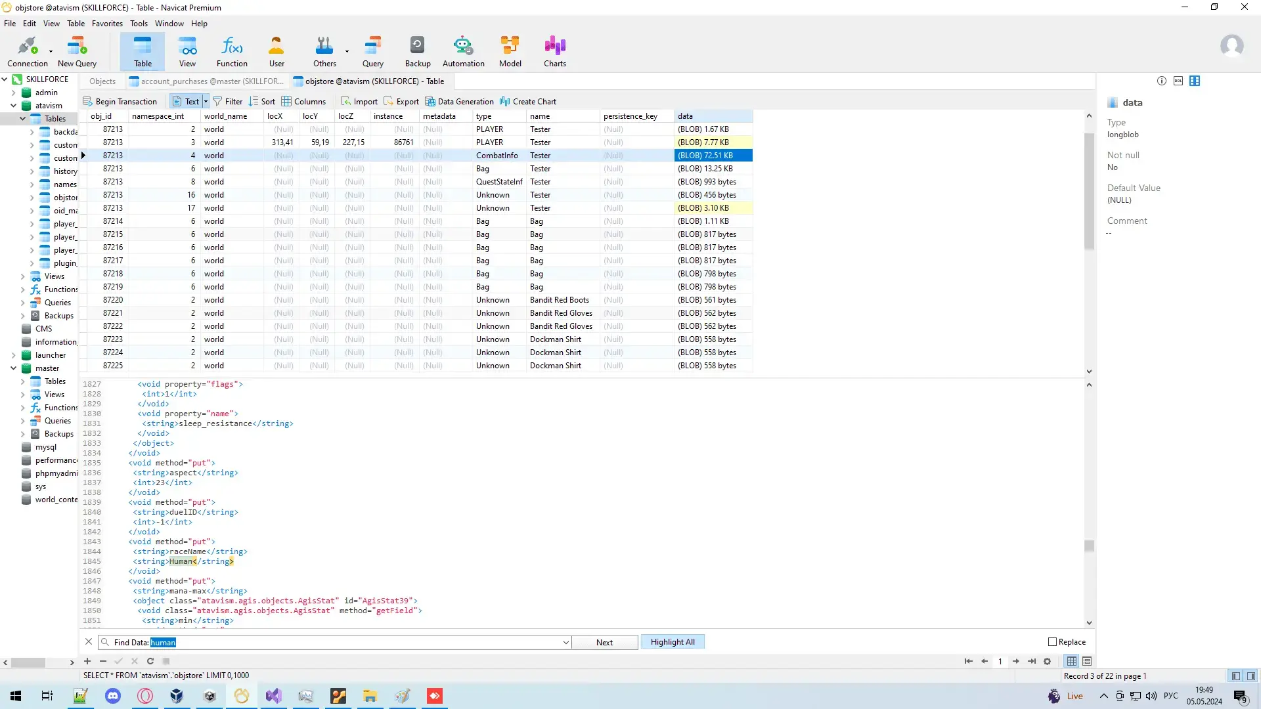Screen dimensions: 1261x709
Task: Select the Table toolbar icon
Action: (x=143, y=52)
